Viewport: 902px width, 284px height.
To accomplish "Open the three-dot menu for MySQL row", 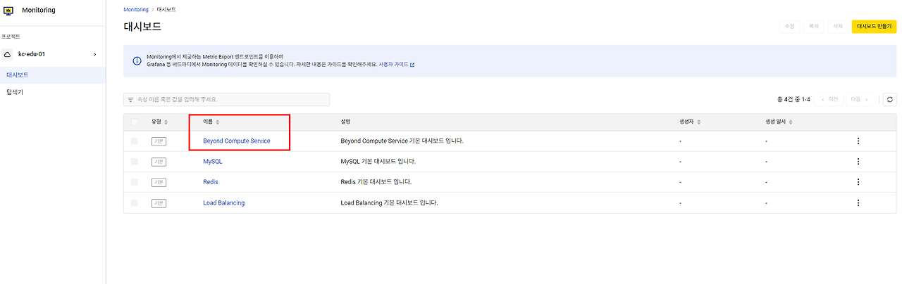I will [858, 162].
